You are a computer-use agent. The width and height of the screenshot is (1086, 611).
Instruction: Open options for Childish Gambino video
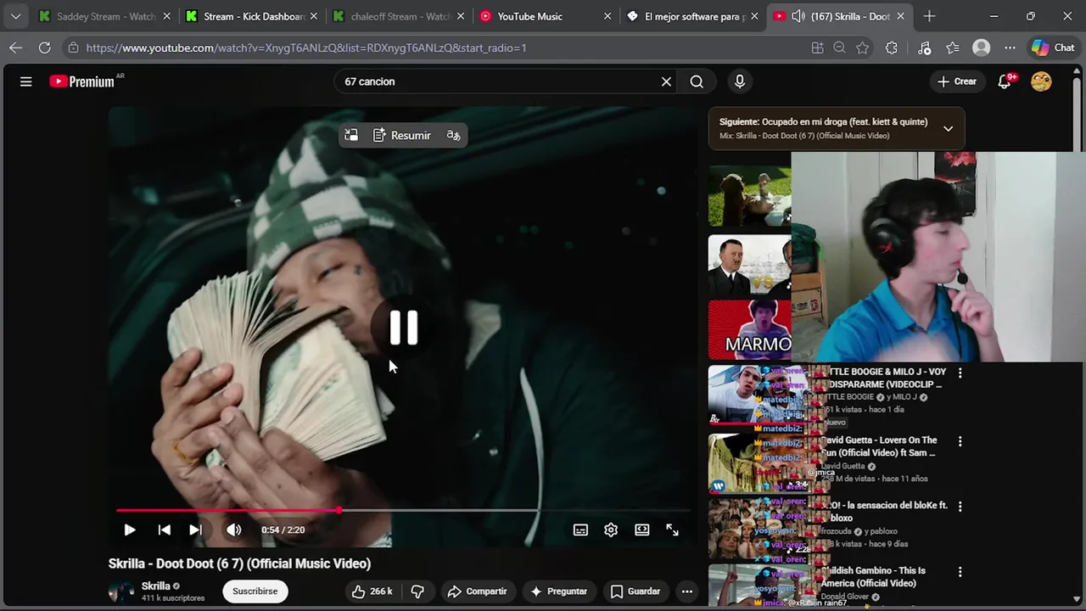click(960, 572)
